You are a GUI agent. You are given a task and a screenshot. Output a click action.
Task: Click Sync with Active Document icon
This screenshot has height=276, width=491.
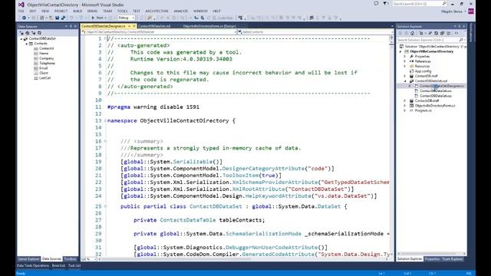point(430,33)
